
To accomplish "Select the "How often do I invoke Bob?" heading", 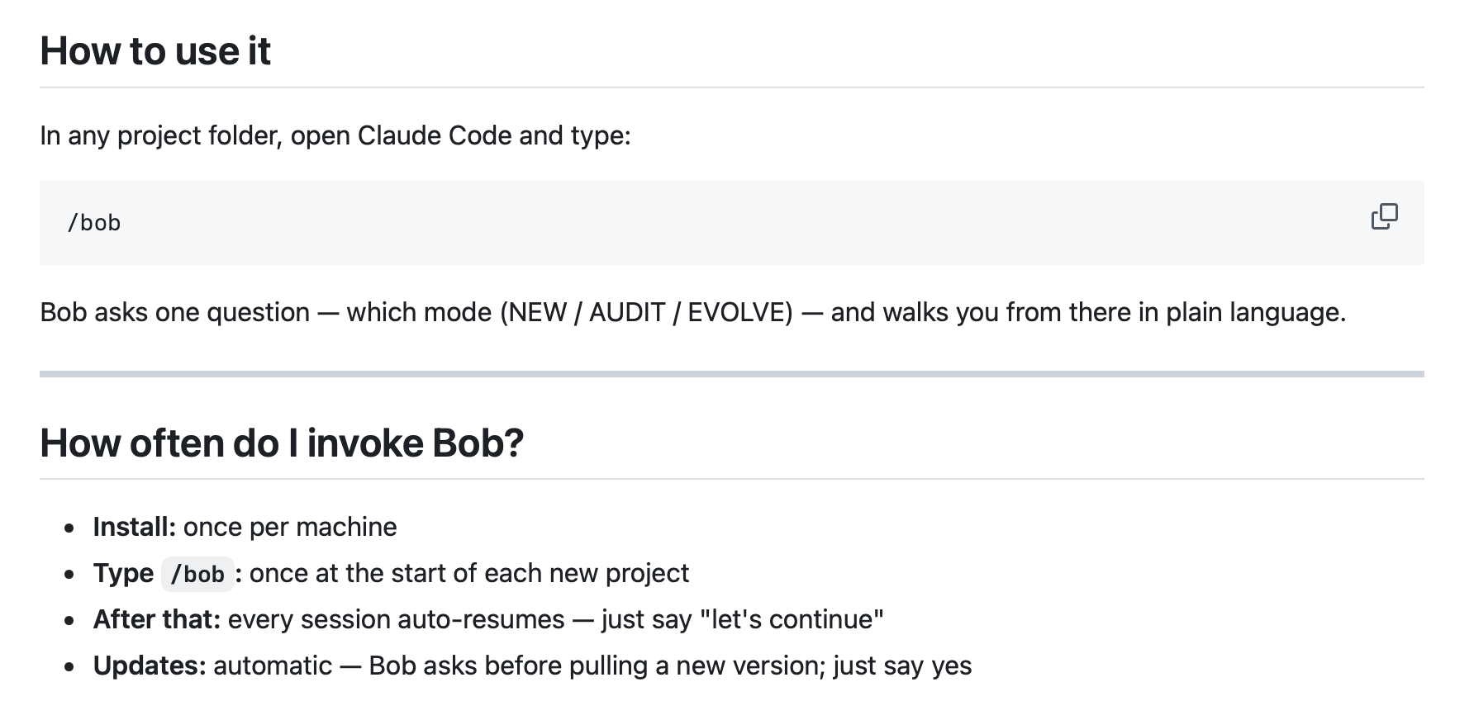I will coord(282,443).
